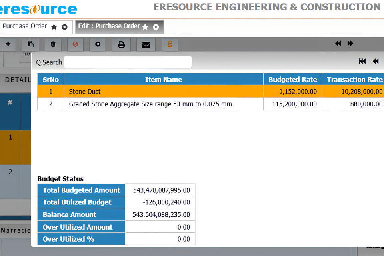Click the eresource logo
Screen dimensions: 384x256
[x=38, y=9]
